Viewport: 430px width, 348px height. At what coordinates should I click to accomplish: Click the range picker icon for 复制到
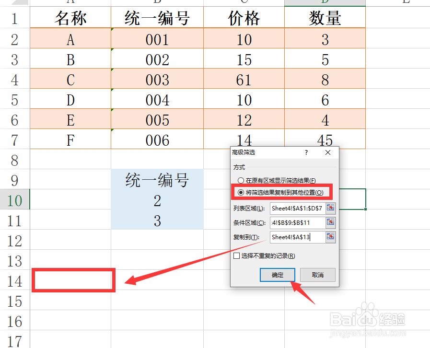[331, 237]
